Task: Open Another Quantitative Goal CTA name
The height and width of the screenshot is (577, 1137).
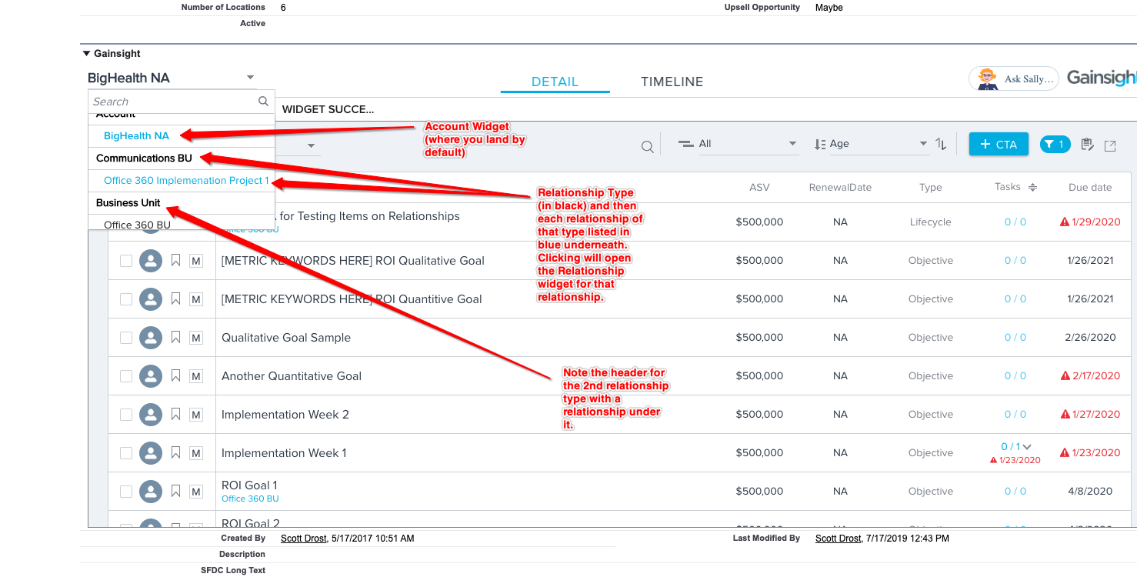Action: coord(292,376)
